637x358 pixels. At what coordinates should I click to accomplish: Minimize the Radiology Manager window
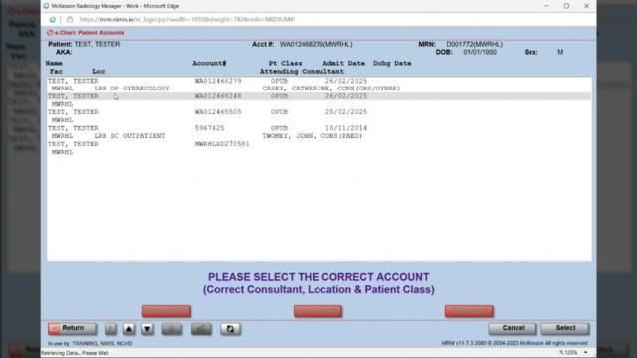pyautogui.click(x=546, y=6)
